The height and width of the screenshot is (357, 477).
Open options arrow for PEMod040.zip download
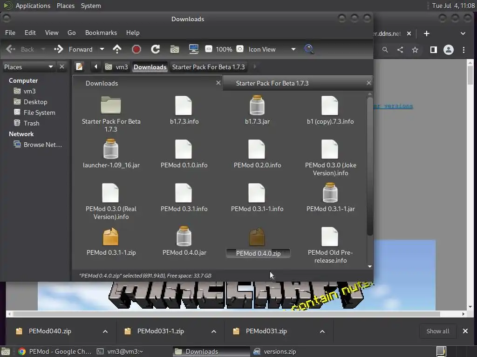pos(105,331)
